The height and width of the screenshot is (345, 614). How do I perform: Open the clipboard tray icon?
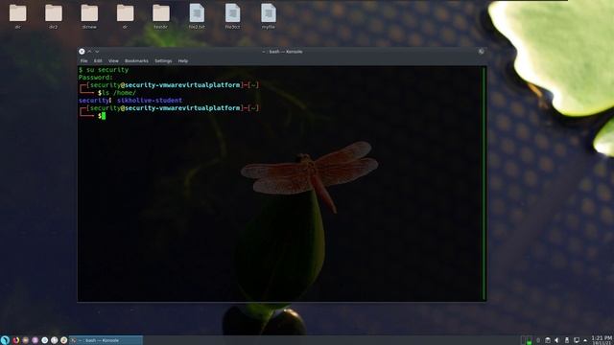(x=548, y=340)
